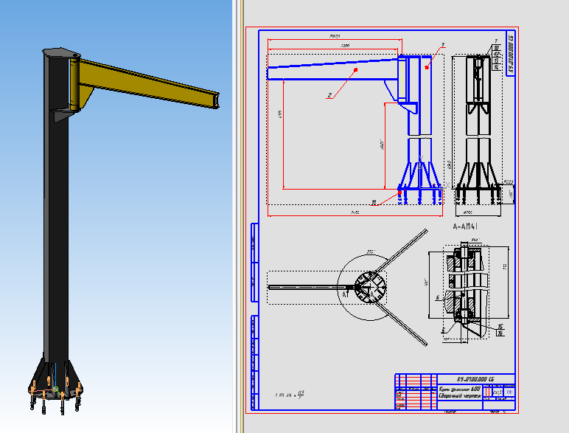Select position callout 1 near the column

443,45
